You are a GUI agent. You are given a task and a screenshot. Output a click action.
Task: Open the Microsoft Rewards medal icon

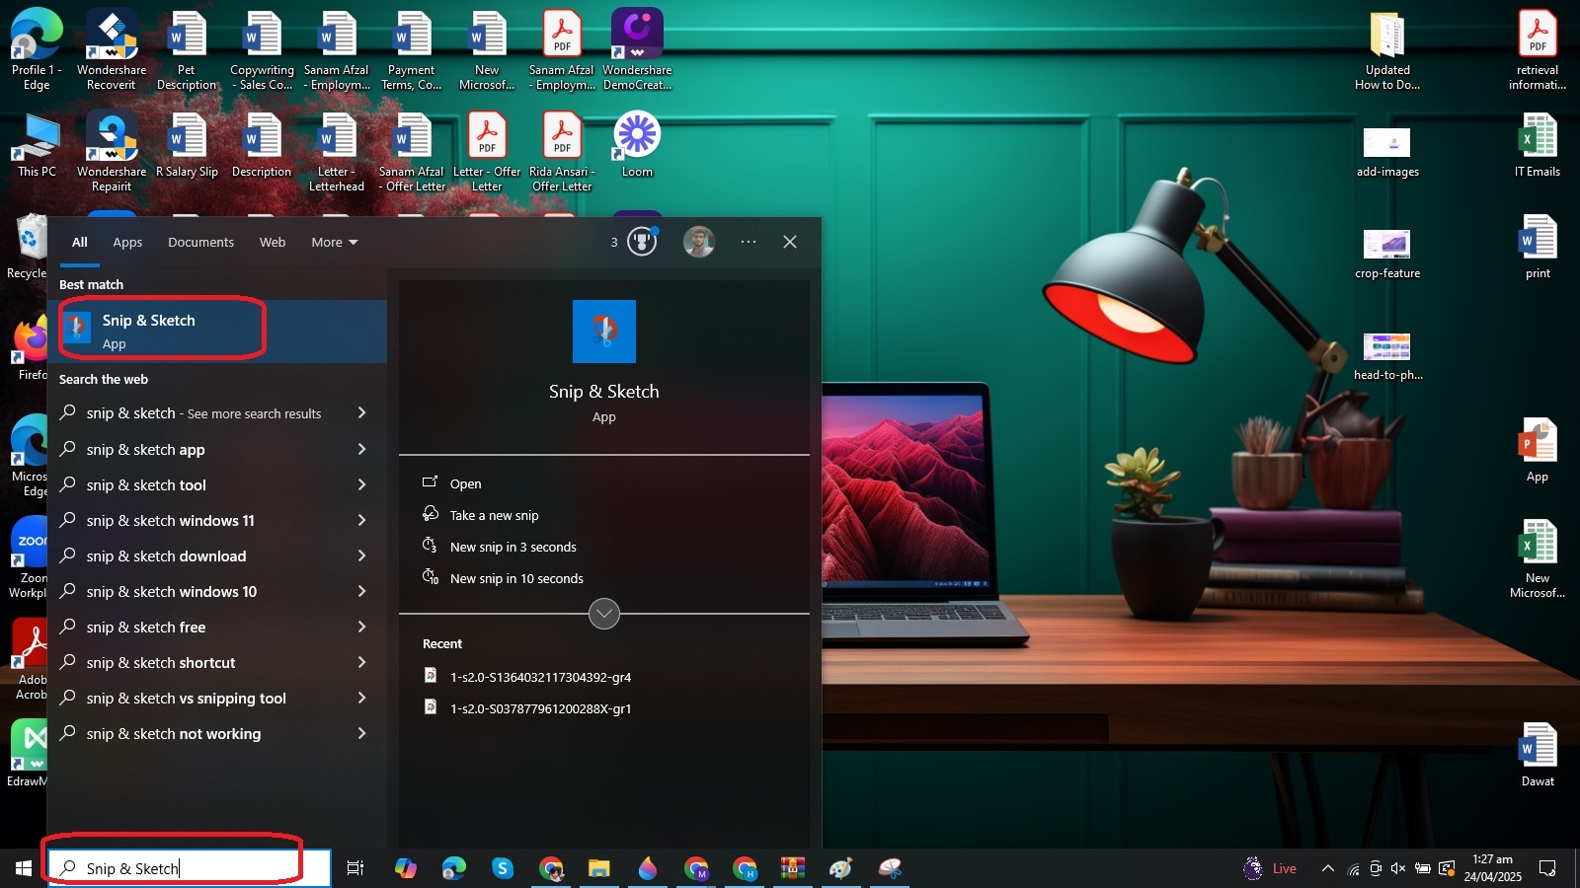642,242
